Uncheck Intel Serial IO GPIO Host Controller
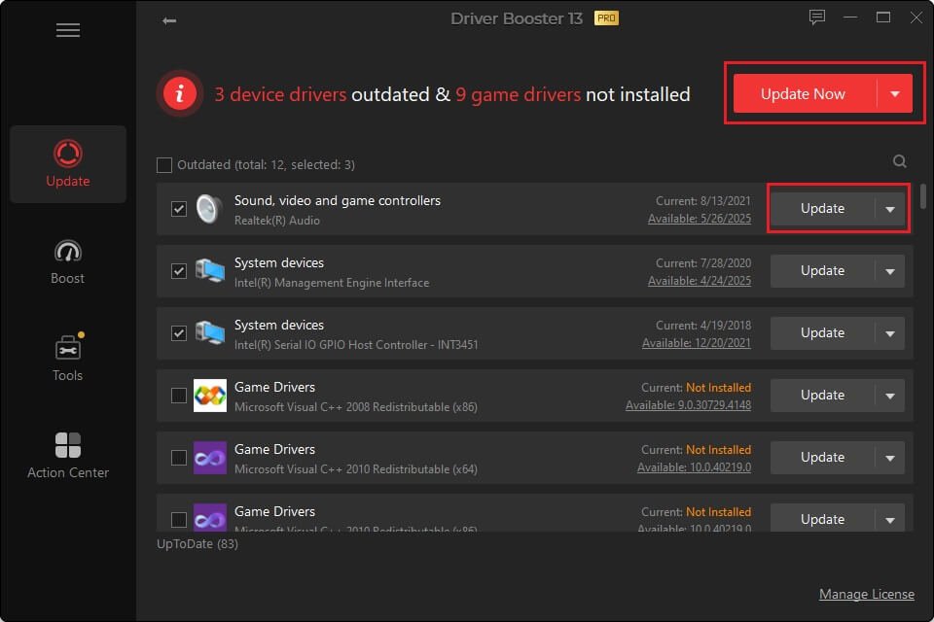Image resolution: width=934 pixels, height=622 pixels. pyautogui.click(x=179, y=333)
